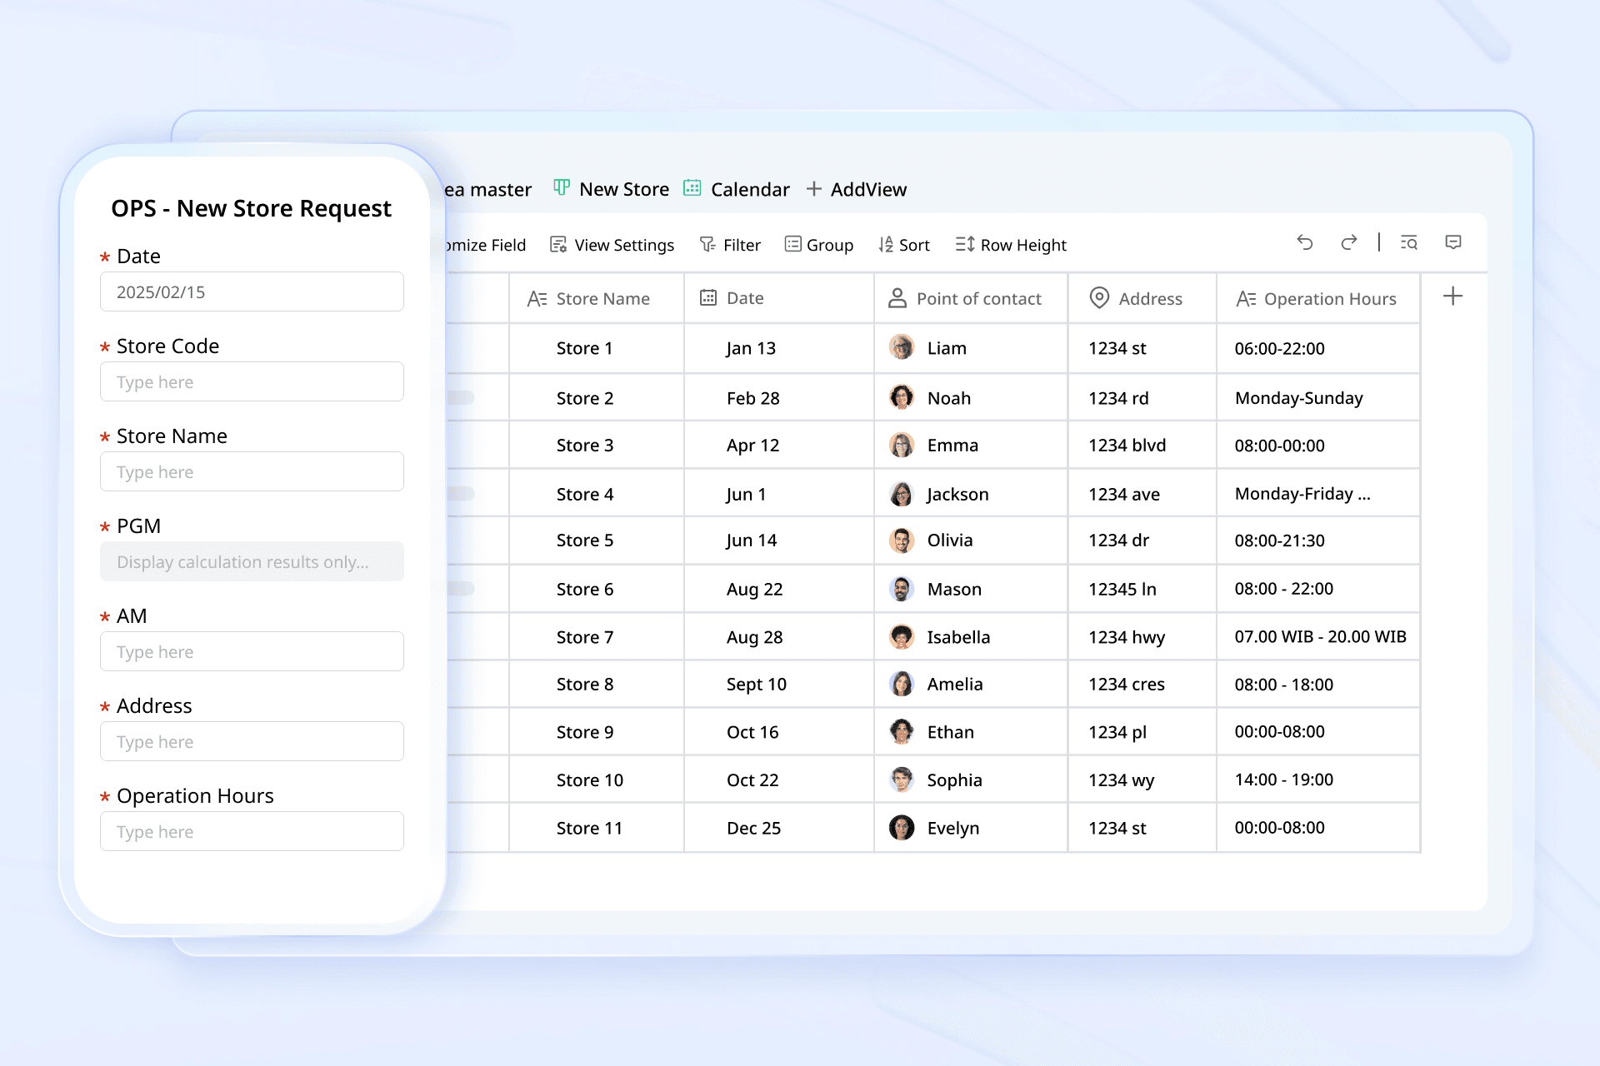Open the Group records option
The image size is (1600, 1066).
tap(819, 245)
